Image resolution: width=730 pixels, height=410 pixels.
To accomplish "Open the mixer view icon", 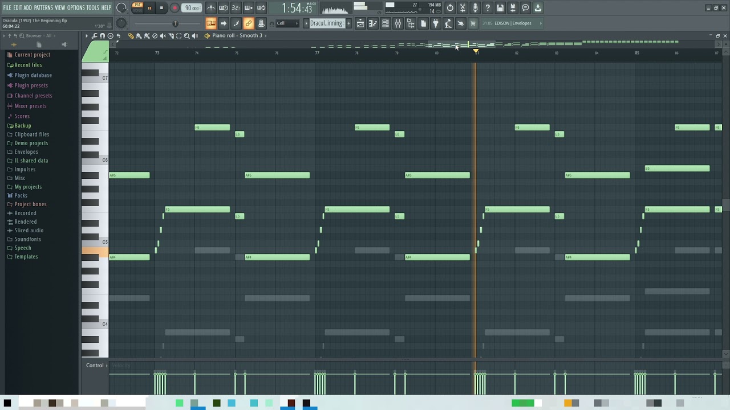I will click(398, 23).
